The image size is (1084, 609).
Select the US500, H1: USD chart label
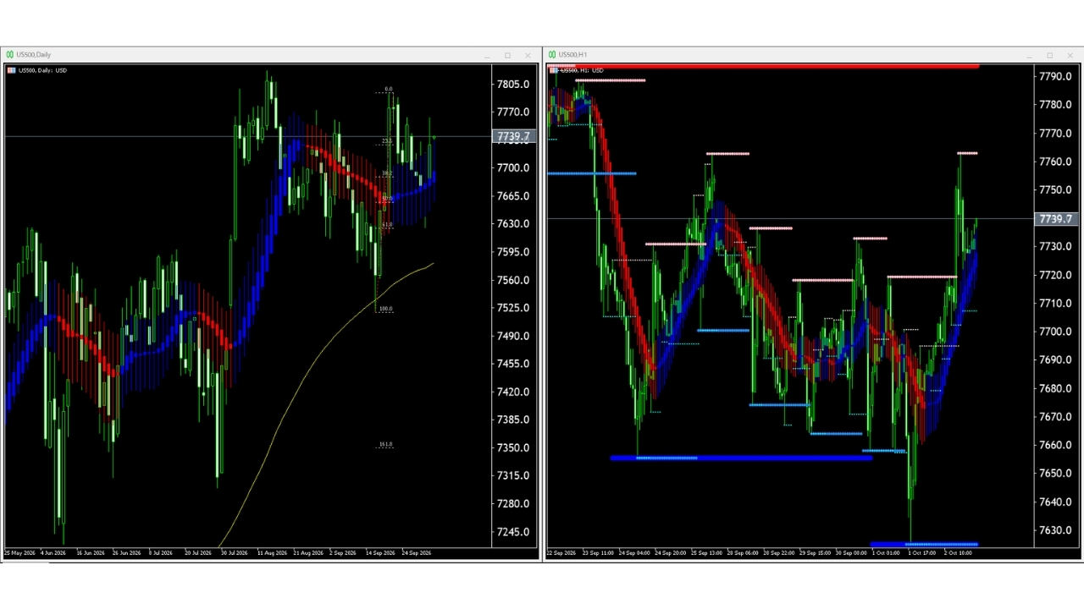coord(582,70)
